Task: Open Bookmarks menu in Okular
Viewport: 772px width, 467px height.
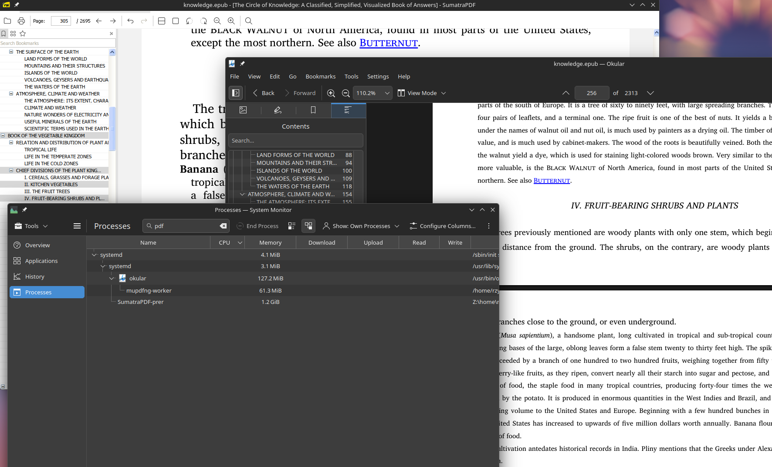Action: [x=321, y=76]
